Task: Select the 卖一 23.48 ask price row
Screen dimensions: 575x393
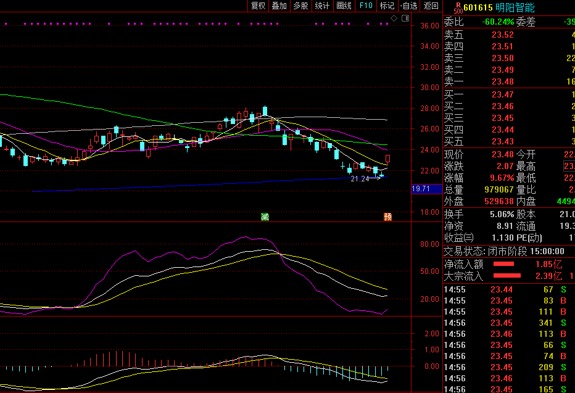Action: pyautogui.click(x=502, y=81)
